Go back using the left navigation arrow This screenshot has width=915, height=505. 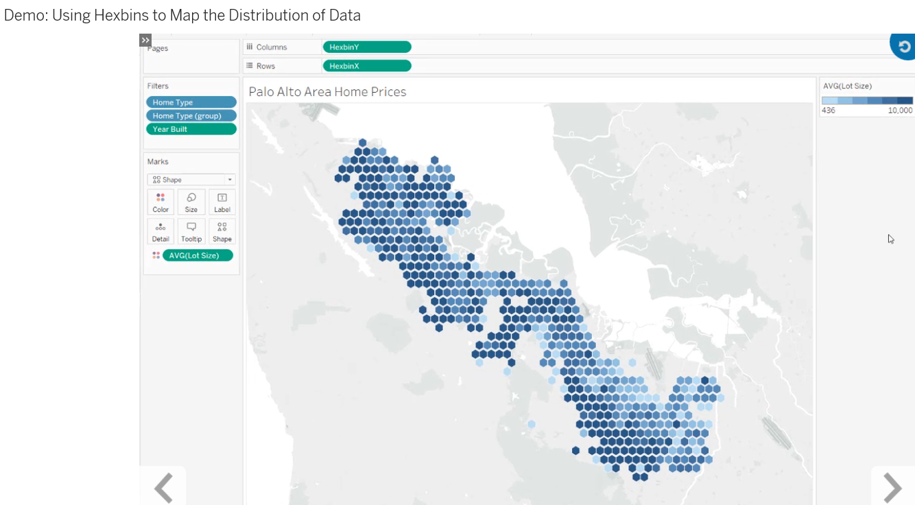163,488
